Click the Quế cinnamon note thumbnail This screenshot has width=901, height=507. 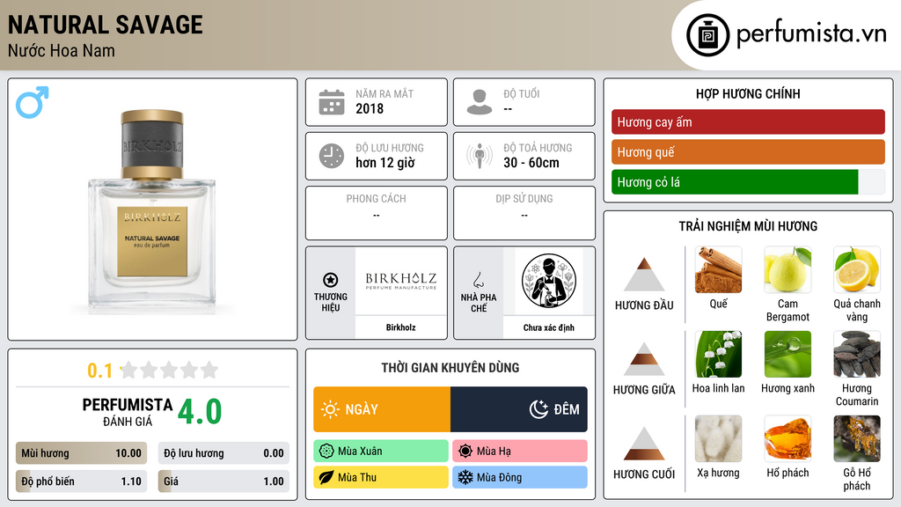pyautogui.click(x=718, y=269)
